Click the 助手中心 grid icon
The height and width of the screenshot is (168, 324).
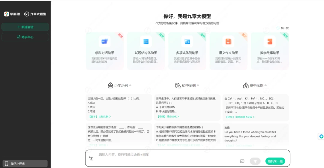click(x=19, y=37)
